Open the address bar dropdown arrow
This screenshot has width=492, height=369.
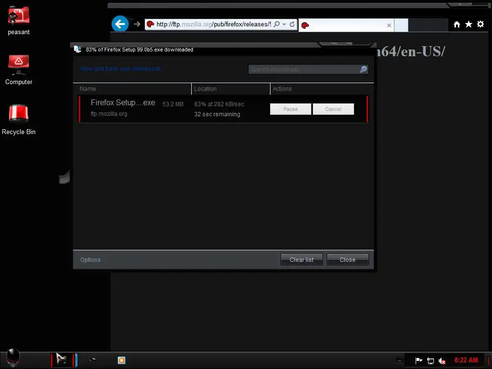(284, 24)
